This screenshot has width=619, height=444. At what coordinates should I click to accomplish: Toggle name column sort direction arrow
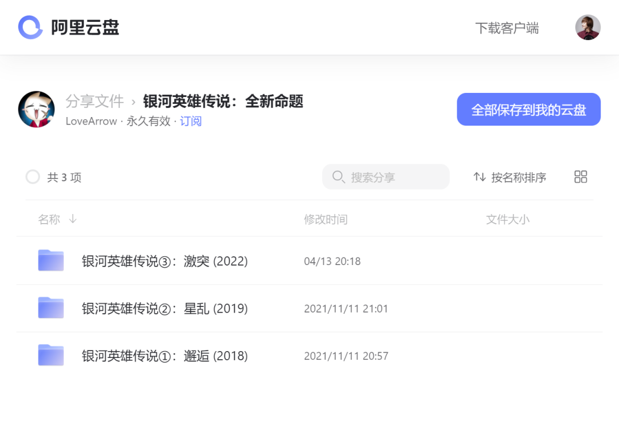[73, 219]
